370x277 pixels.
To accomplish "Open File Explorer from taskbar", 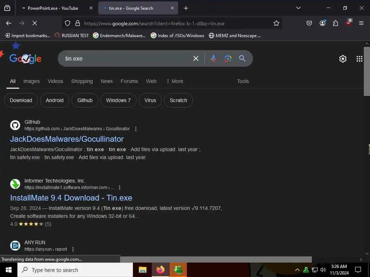I will tap(142, 270).
